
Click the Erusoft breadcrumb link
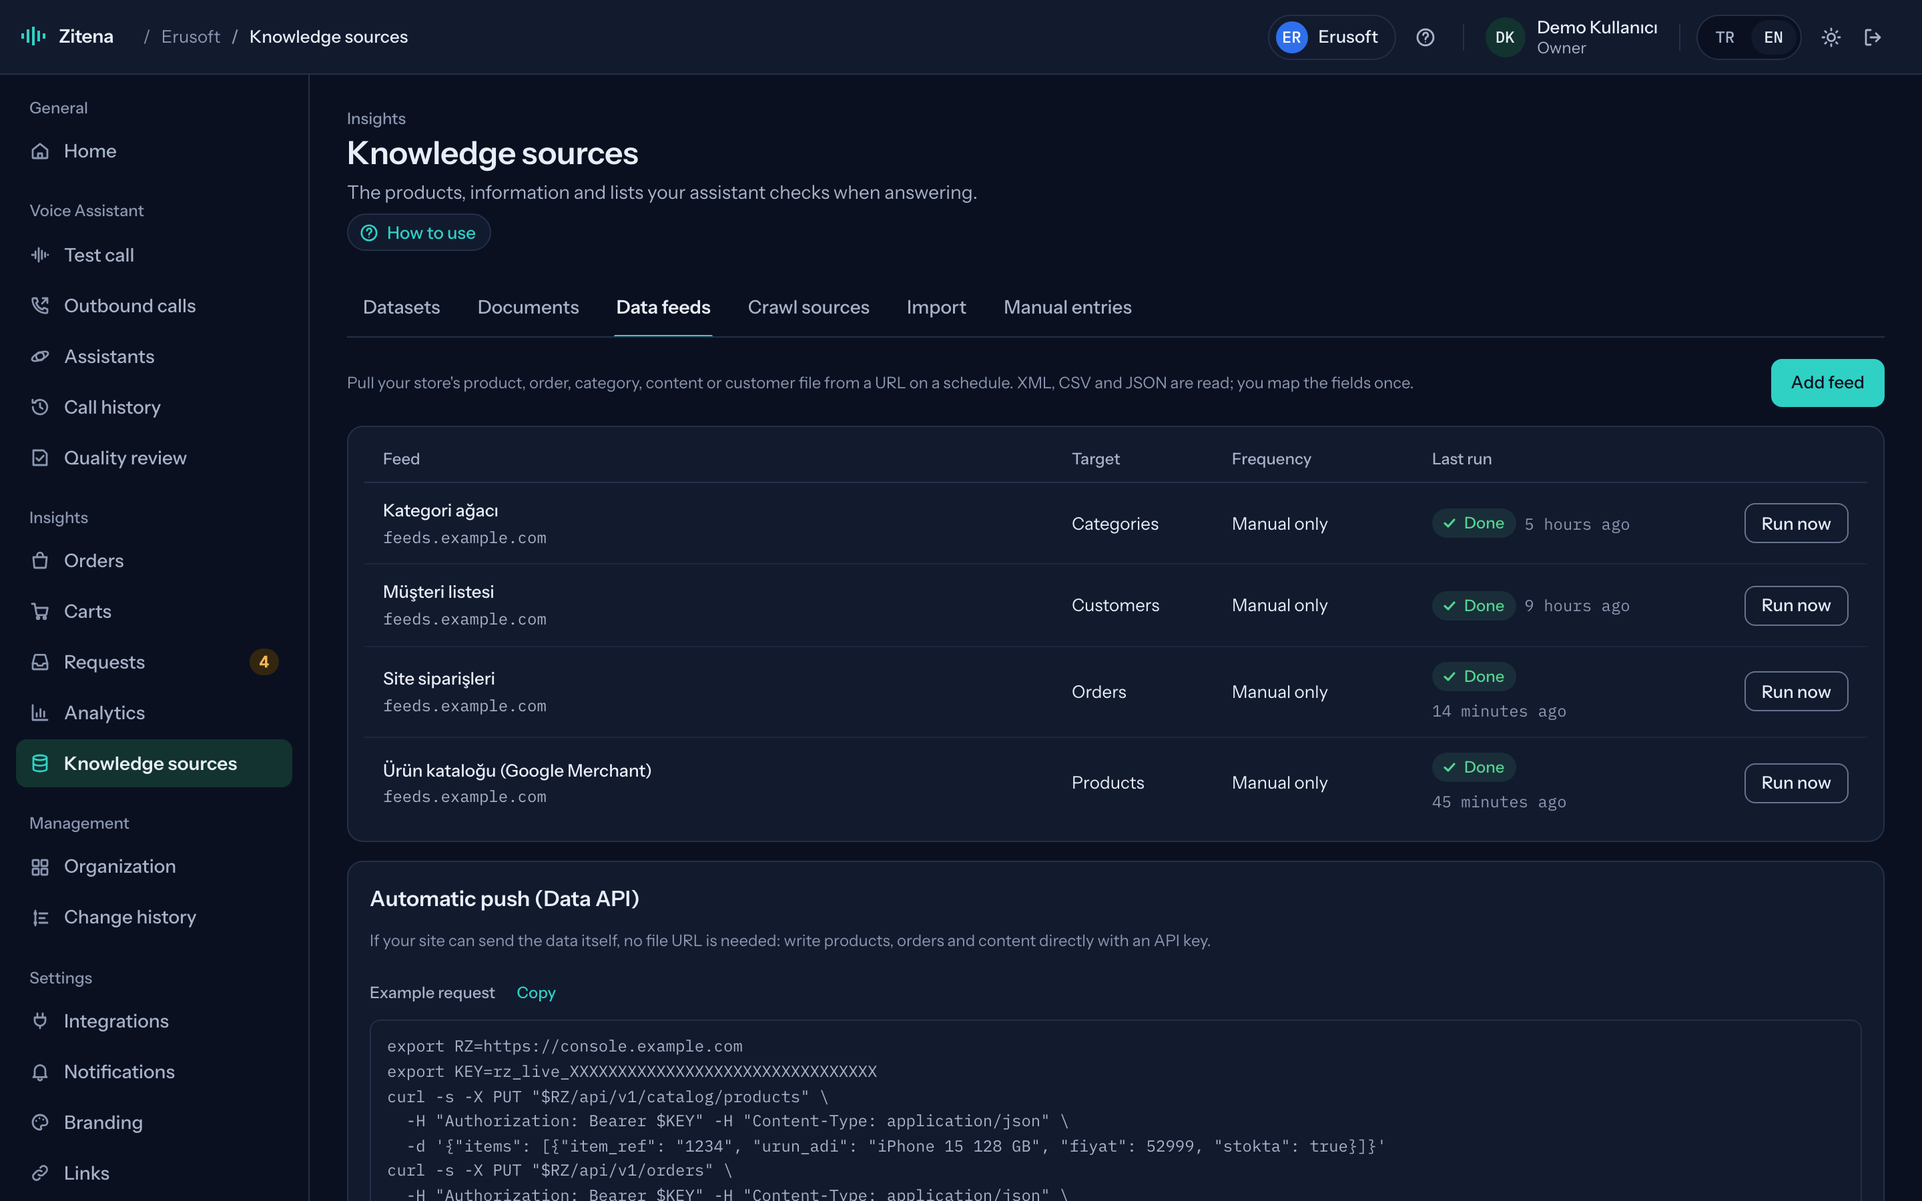coord(191,37)
